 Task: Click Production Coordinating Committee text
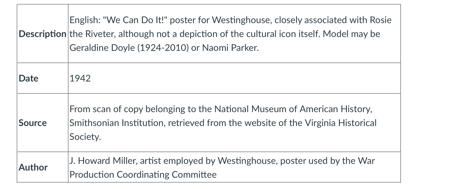pyautogui.click(x=143, y=174)
